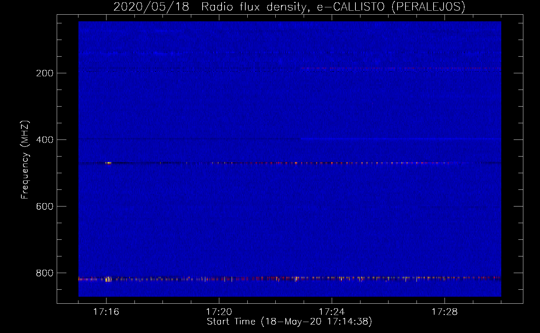Image resolution: width=540 pixels, height=333 pixels.
Task: Select the "Frequency (MHZ)" axis label
Action: point(25,160)
